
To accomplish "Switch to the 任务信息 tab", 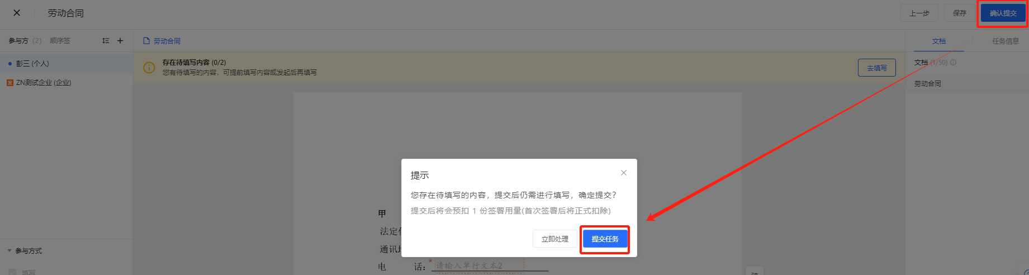I will tap(1006, 41).
